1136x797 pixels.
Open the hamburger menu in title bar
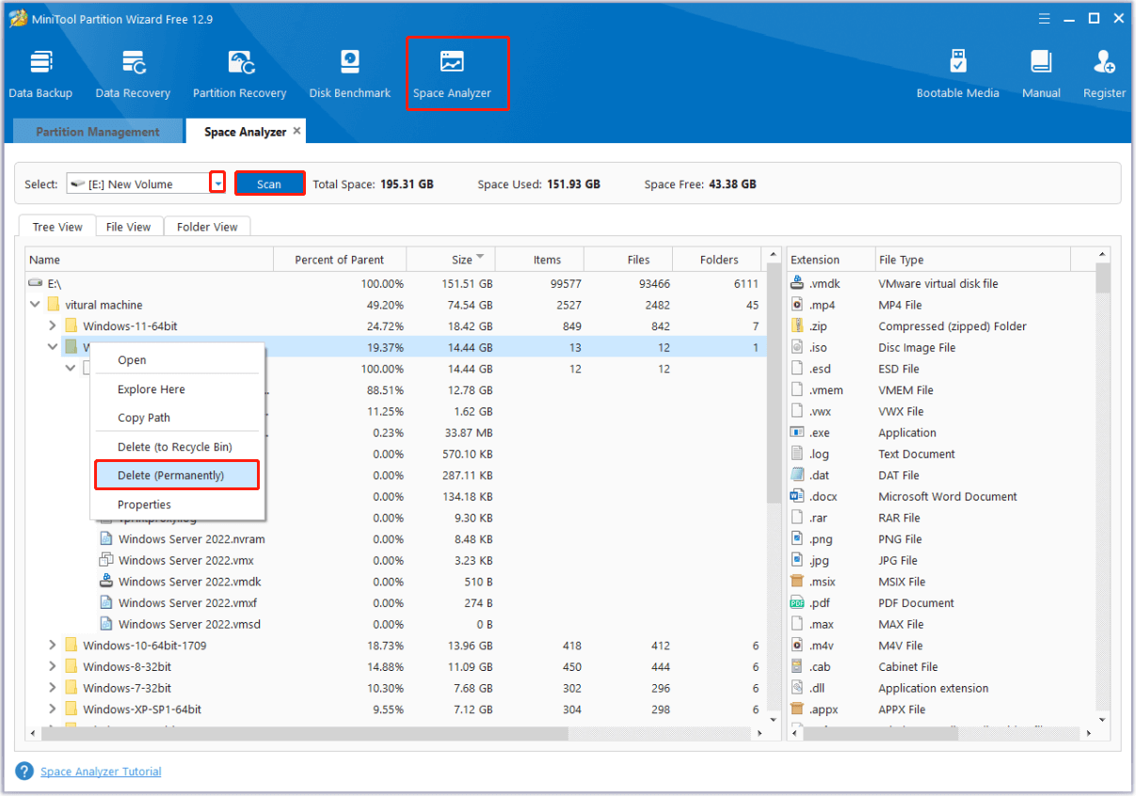pos(1045,18)
